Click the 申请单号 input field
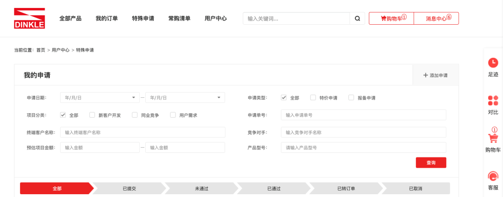The width and height of the screenshot is (503, 197). [363, 115]
